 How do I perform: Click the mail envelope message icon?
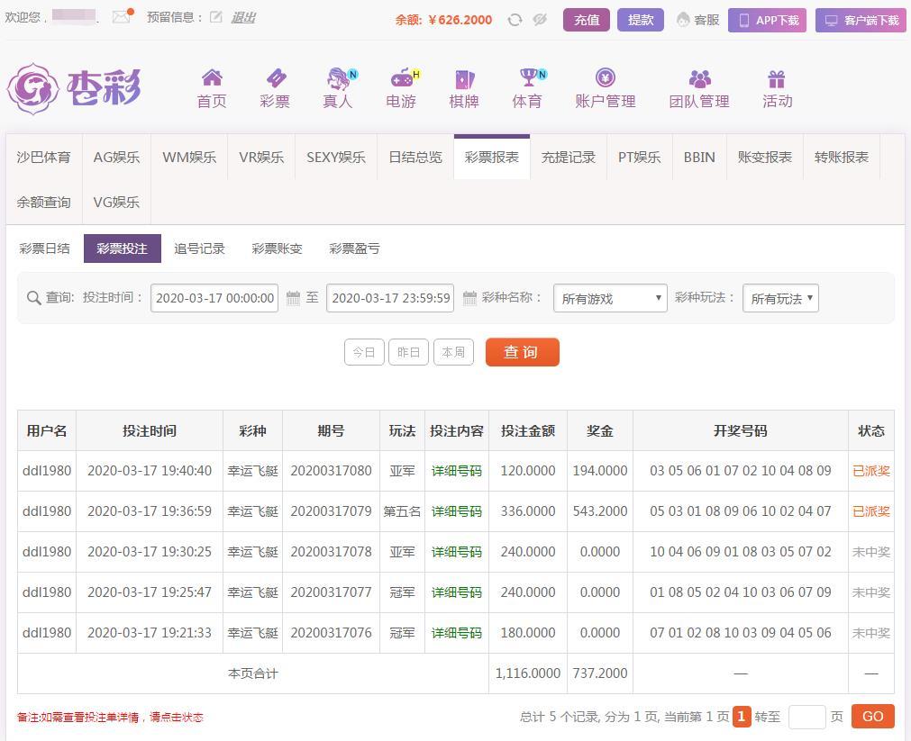pyautogui.click(x=121, y=17)
